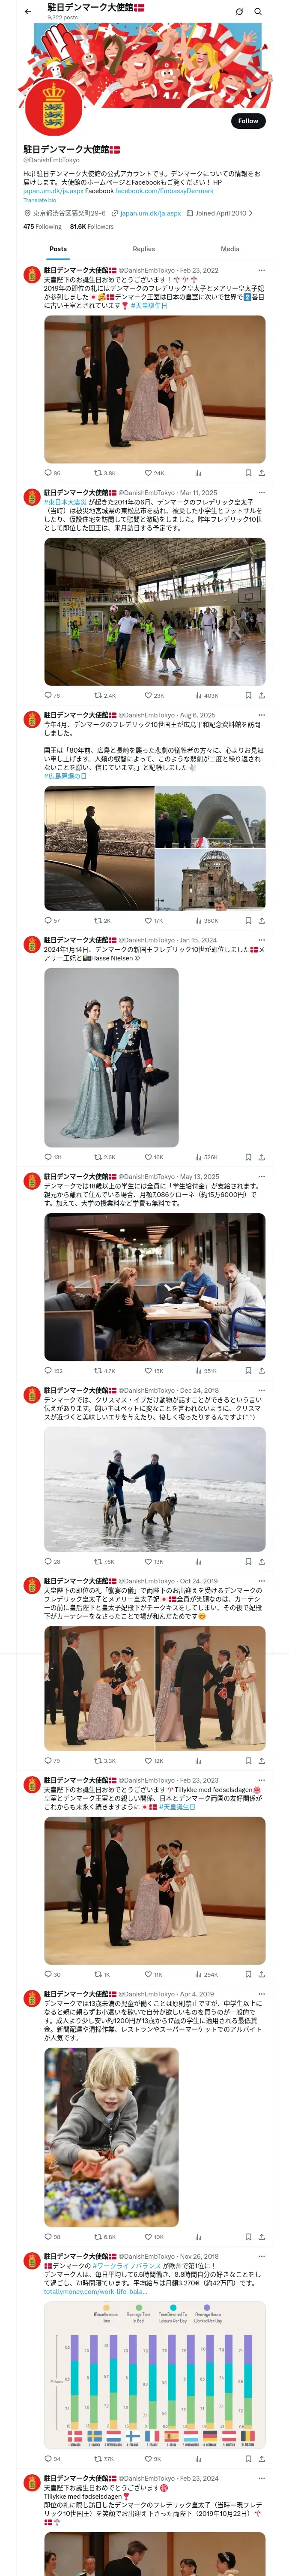Screen dimensions: 289x2576
Task: Go back using the header arrow
Action: pyautogui.click(x=28, y=12)
